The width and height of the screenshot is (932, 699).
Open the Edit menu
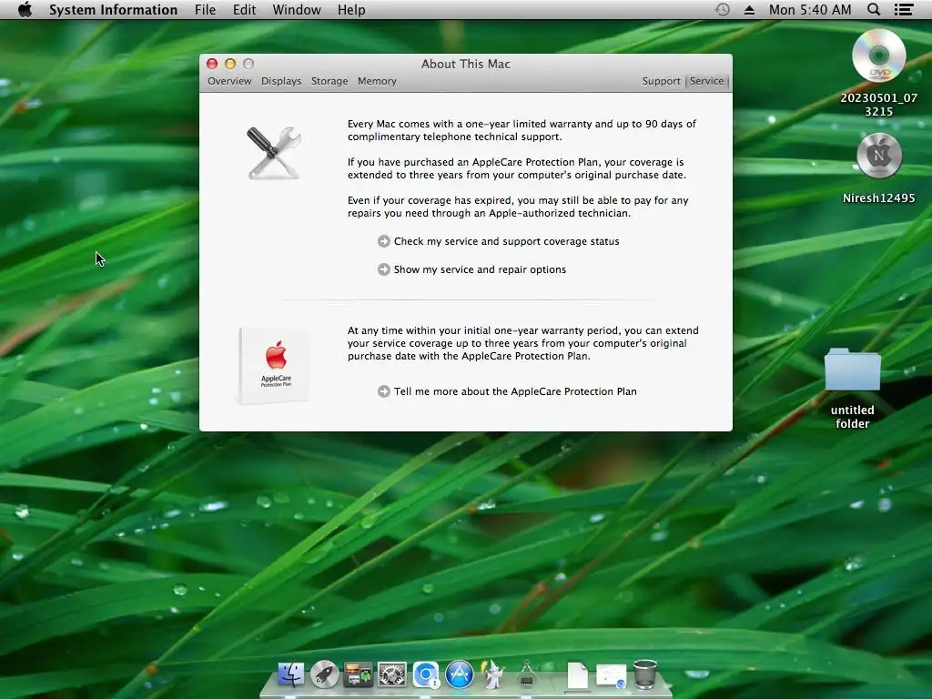click(244, 9)
